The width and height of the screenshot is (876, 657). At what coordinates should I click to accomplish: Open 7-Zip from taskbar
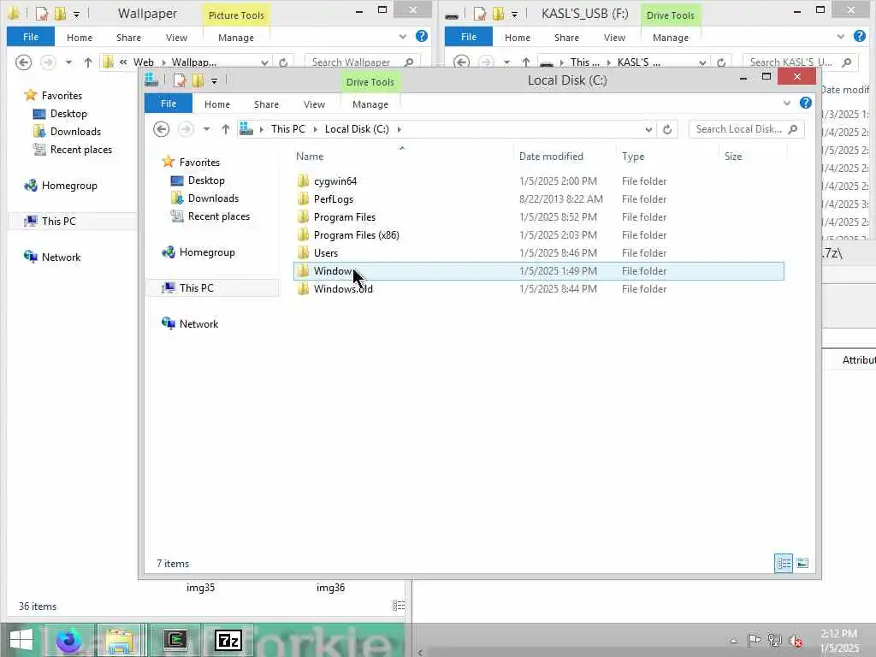(x=228, y=640)
